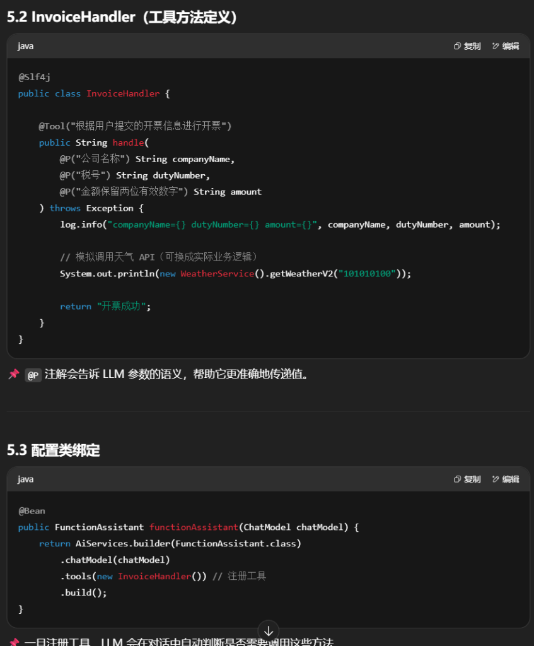The image size is (534, 646).
Task: Click the 5.2 InvoiceHandler section heading
Action: click(122, 17)
